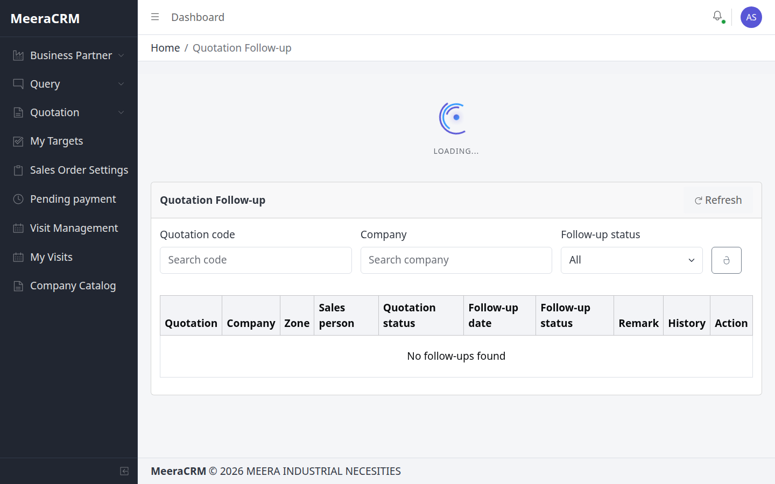Click MeeraCRM footer link
The width and height of the screenshot is (775, 484).
pyautogui.click(x=178, y=471)
